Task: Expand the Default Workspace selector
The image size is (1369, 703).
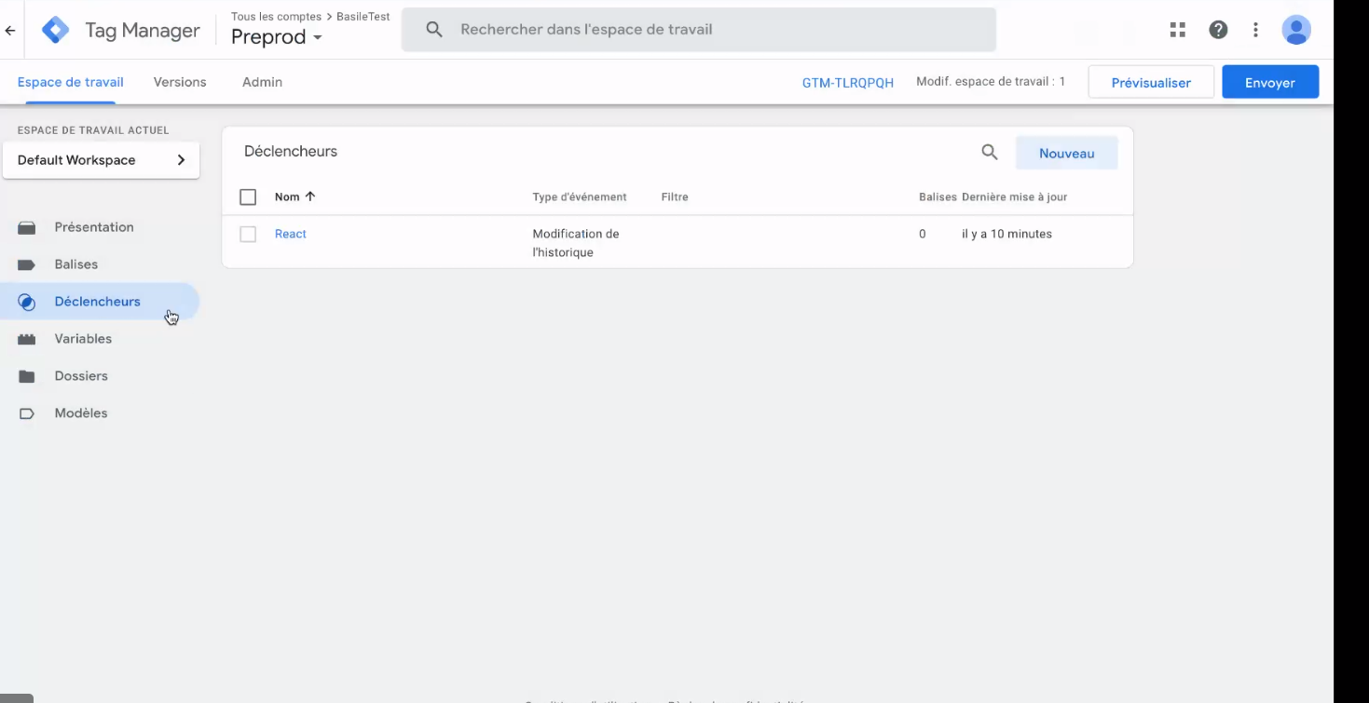Action: click(x=101, y=160)
